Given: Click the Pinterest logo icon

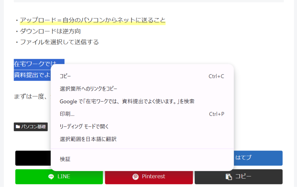Looking at the screenshot, I should tap(135, 177).
